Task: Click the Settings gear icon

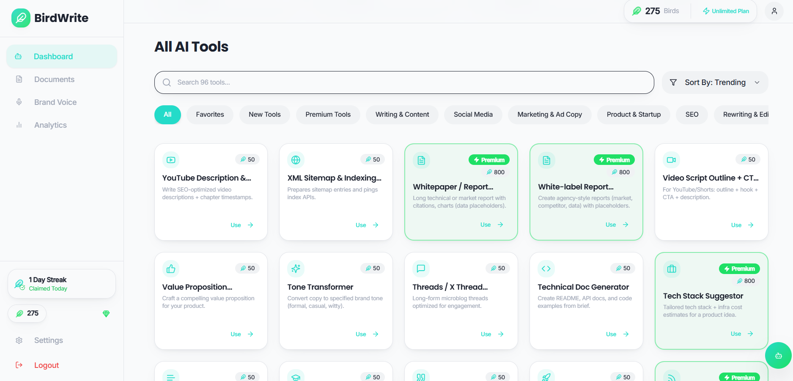Action: 19,340
